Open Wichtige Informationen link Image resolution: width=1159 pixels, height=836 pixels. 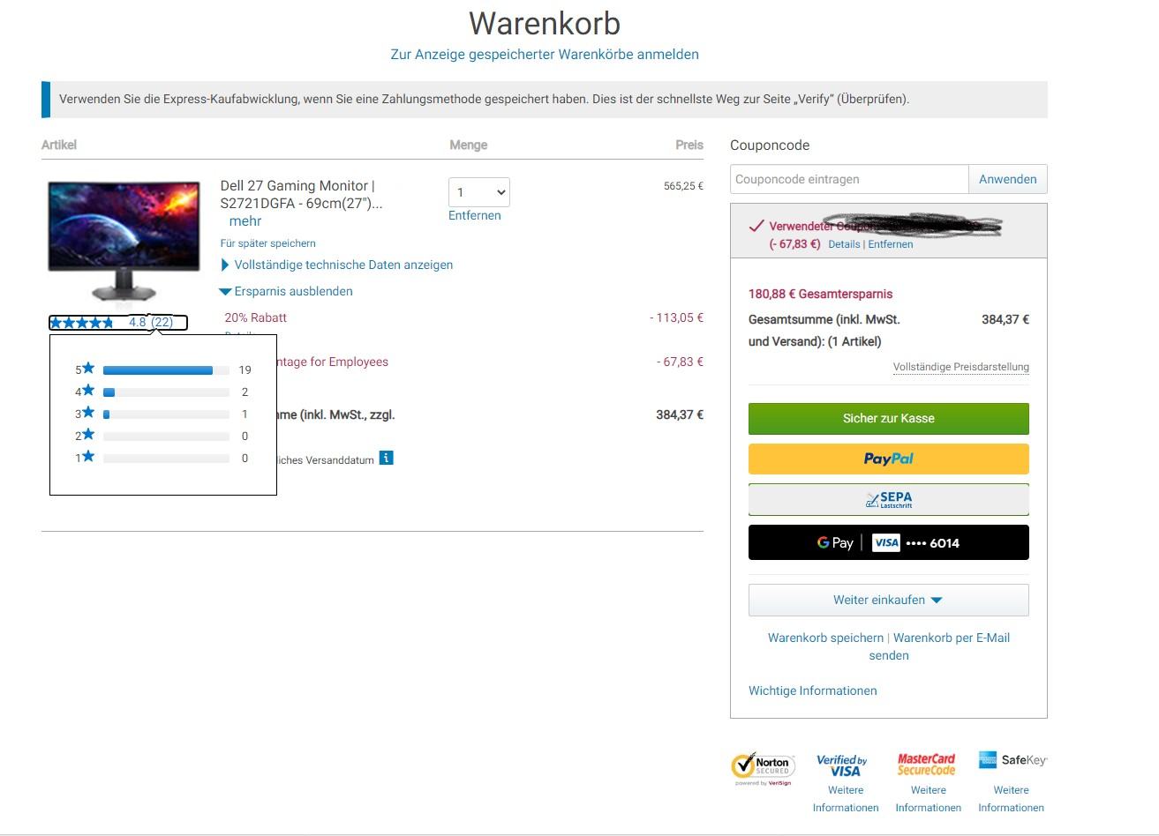813,690
